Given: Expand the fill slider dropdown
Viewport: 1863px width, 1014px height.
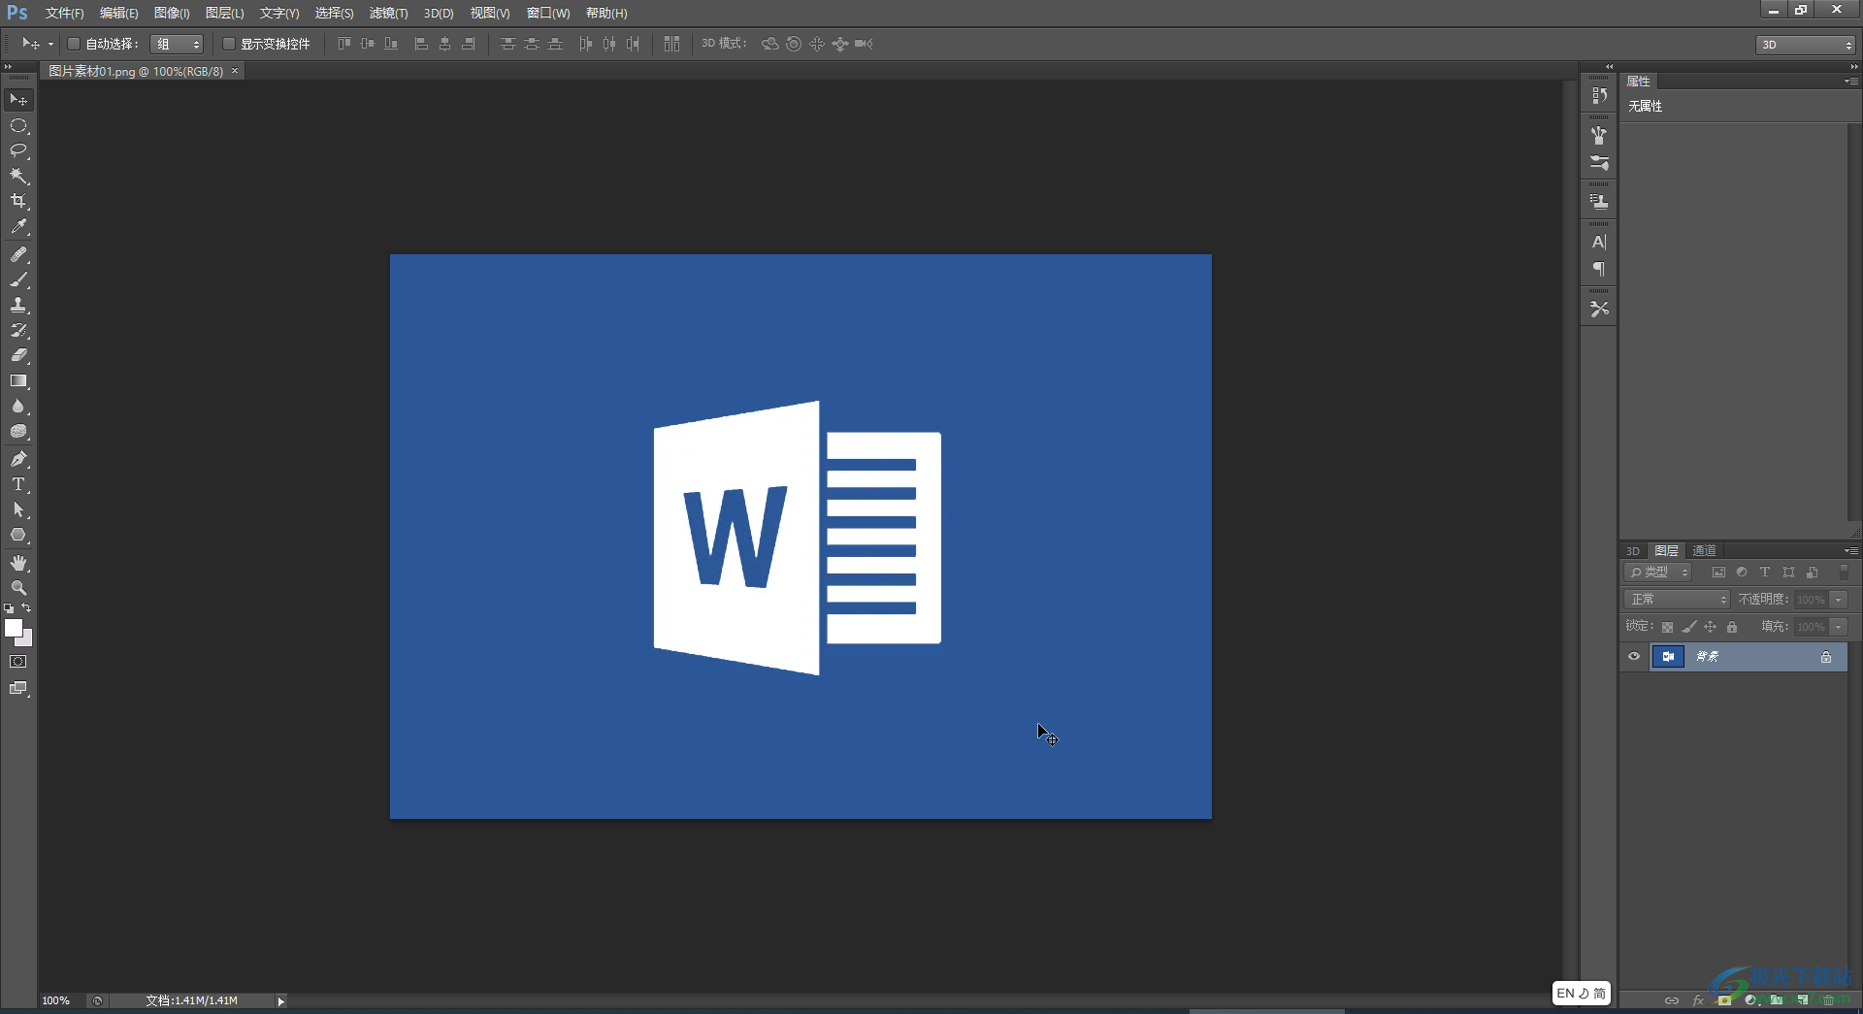Looking at the screenshot, I should 1839,627.
